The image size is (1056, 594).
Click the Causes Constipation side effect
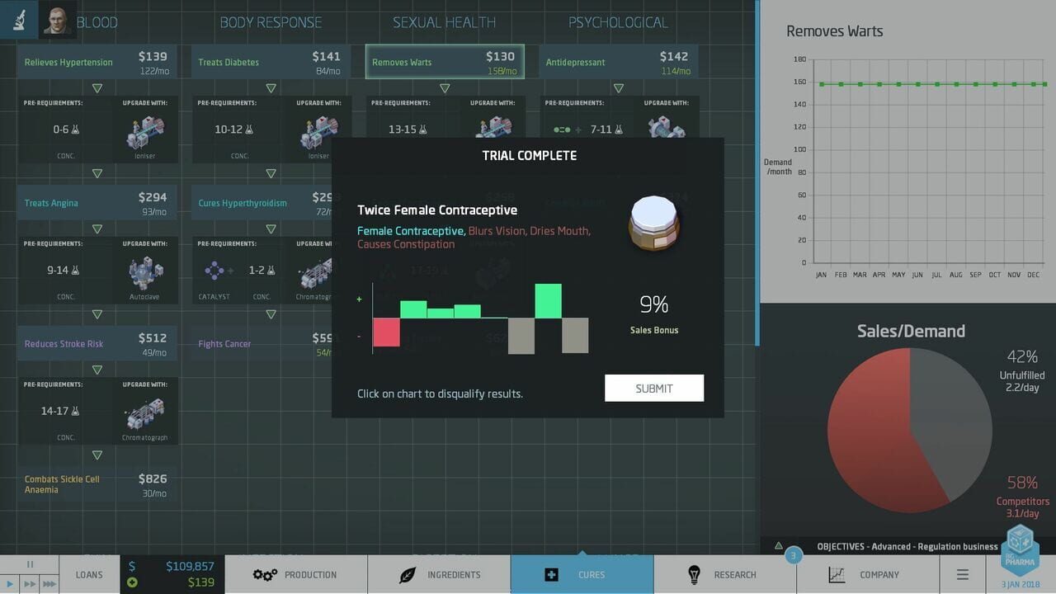tap(406, 244)
